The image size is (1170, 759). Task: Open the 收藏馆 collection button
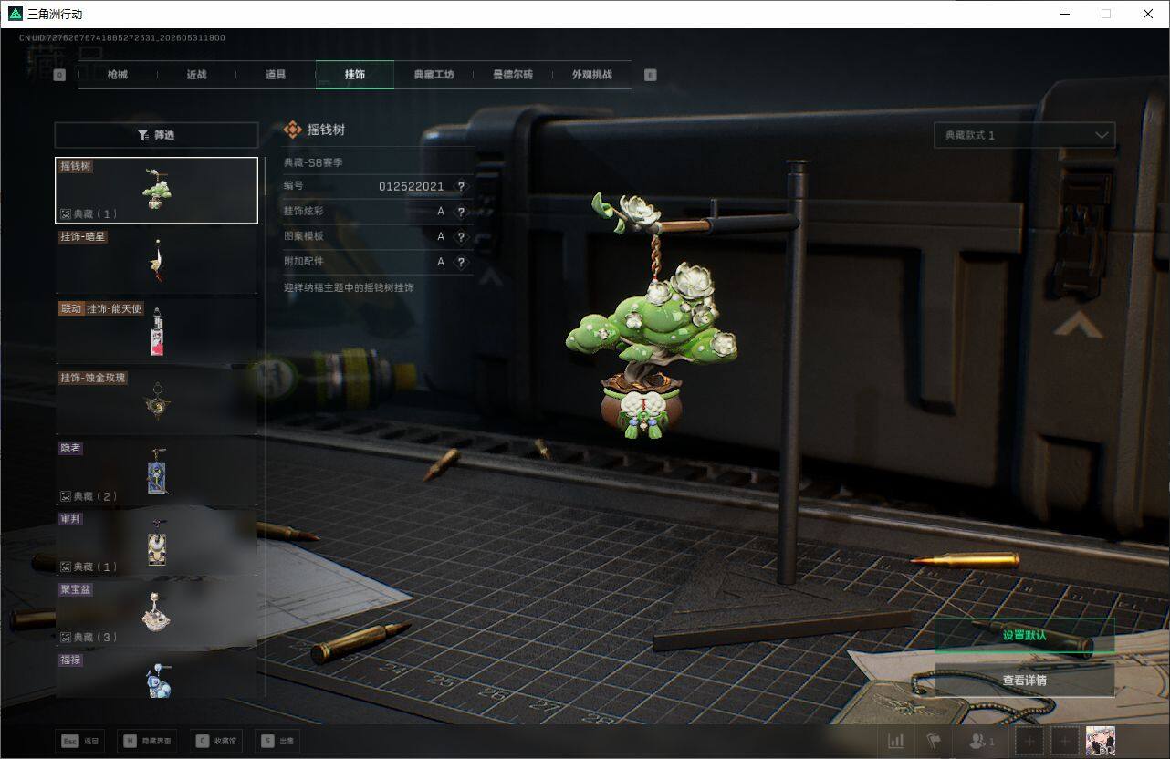pos(216,742)
